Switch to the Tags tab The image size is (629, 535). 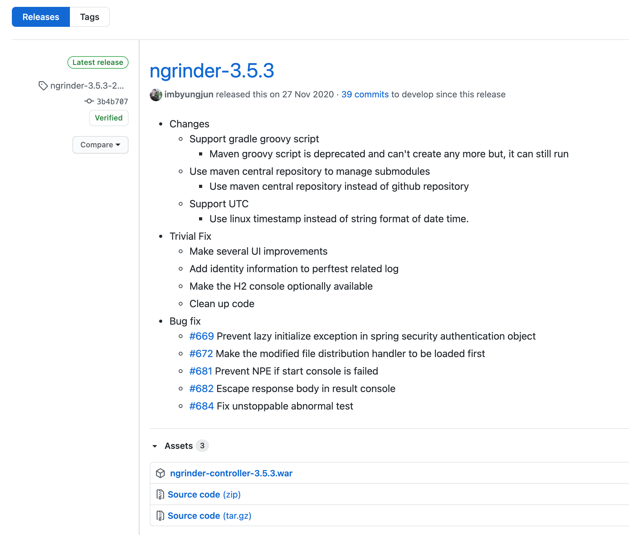90,17
